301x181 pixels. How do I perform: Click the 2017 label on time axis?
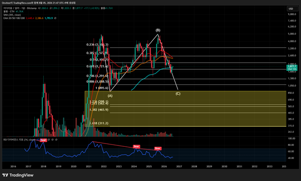[28, 166]
